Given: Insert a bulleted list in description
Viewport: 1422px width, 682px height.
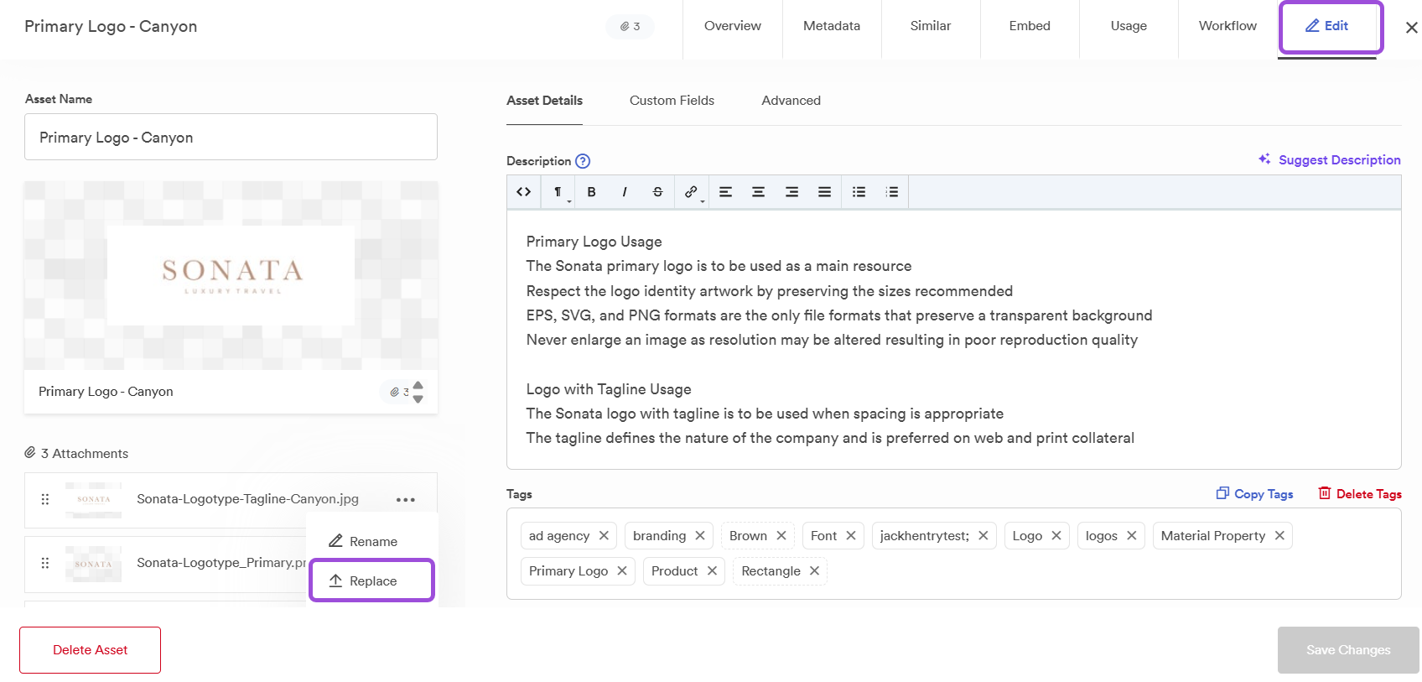Looking at the screenshot, I should click(x=859, y=192).
